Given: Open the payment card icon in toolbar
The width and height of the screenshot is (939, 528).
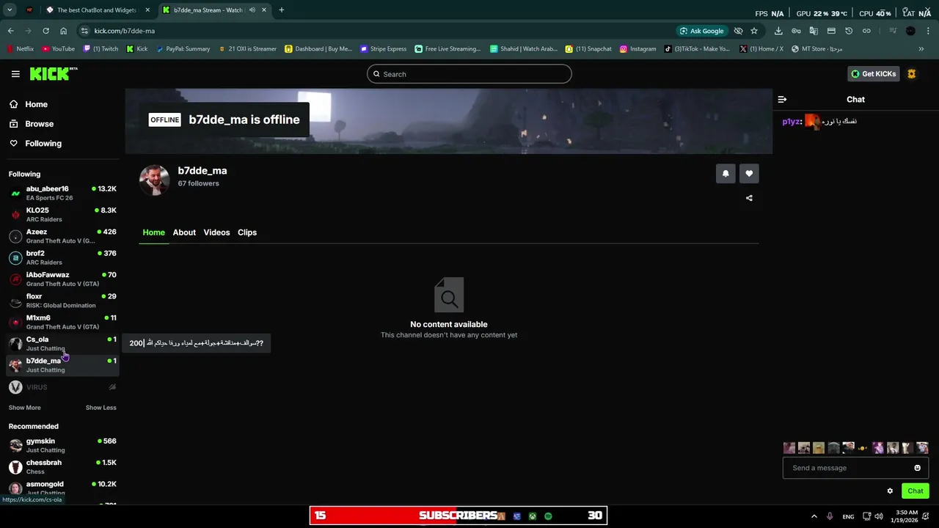Looking at the screenshot, I should [831, 31].
